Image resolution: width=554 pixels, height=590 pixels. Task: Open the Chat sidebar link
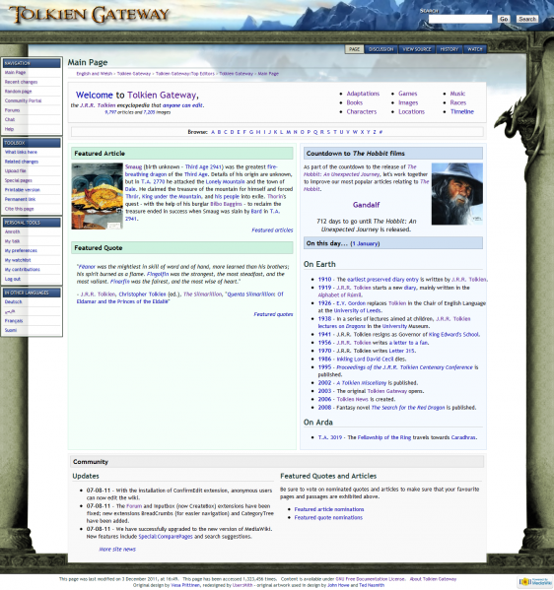click(10, 119)
